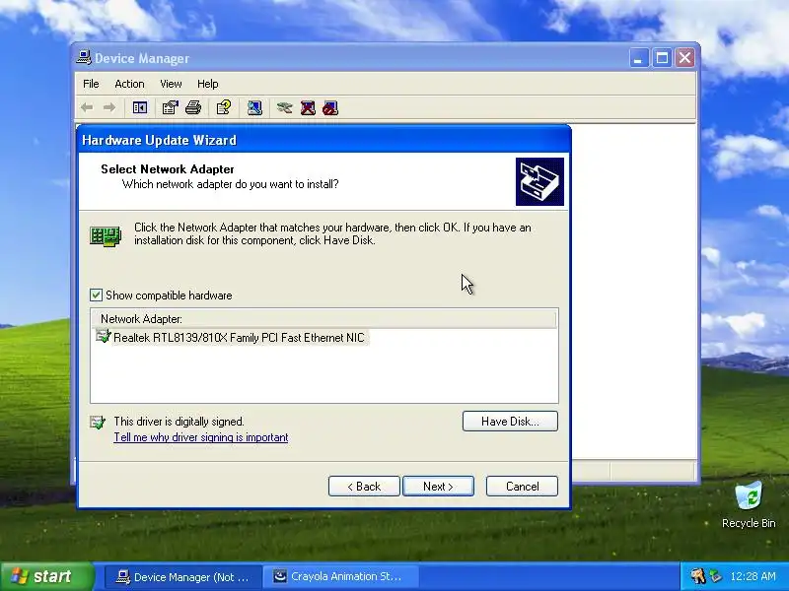Click the Uninstall device toolbar icon
Image resolution: width=789 pixels, height=591 pixels.
(308, 107)
